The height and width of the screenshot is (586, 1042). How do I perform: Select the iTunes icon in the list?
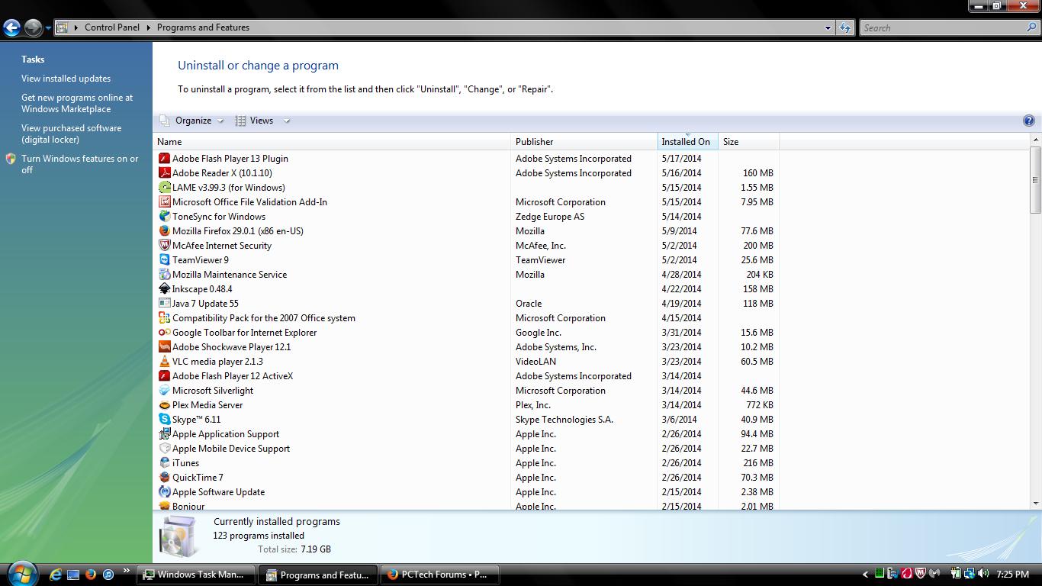[x=164, y=463]
